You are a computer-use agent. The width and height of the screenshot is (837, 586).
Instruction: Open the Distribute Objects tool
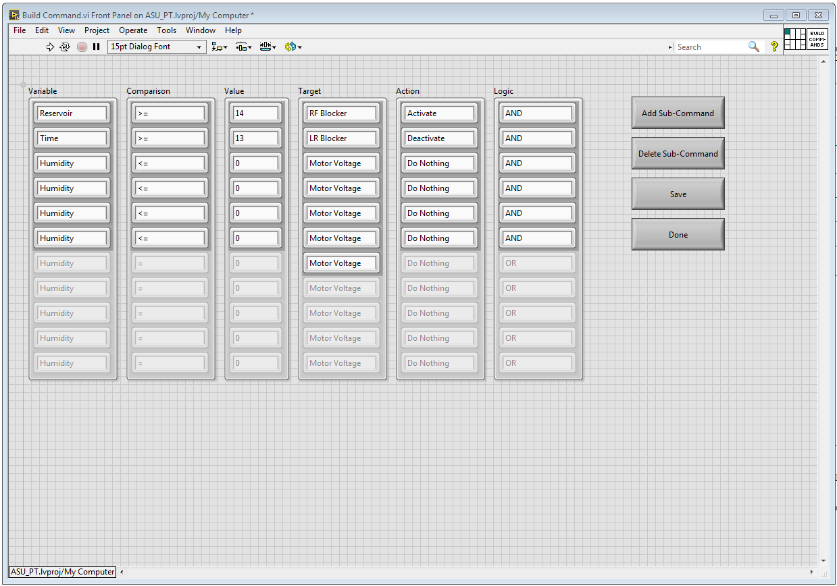(x=244, y=47)
